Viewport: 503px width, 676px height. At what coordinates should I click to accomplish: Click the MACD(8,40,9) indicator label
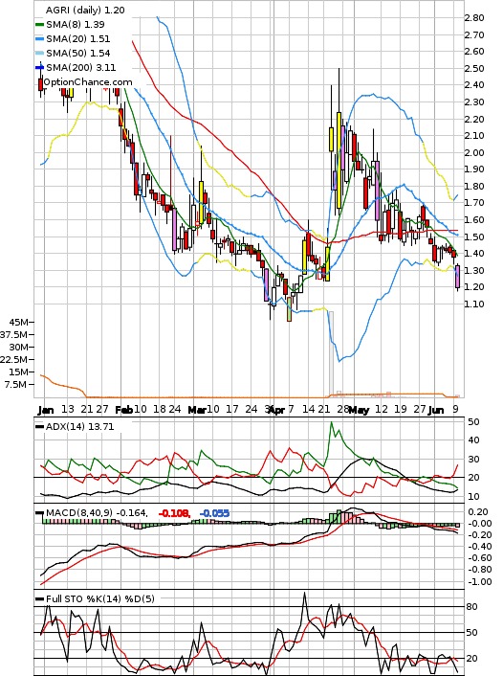coord(79,513)
